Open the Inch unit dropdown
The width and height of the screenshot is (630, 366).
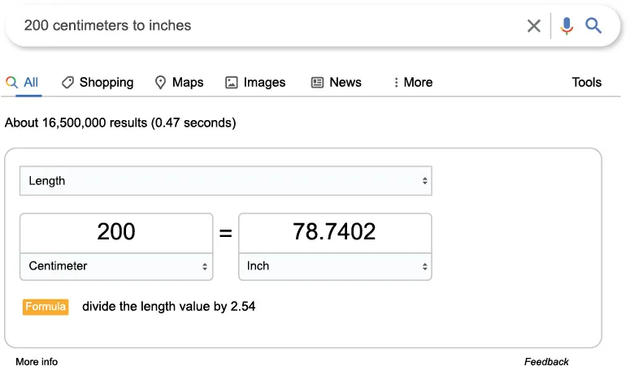click(335, 266)
